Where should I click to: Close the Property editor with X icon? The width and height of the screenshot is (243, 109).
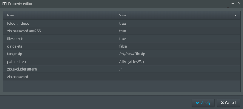click(x=239, y=3)
